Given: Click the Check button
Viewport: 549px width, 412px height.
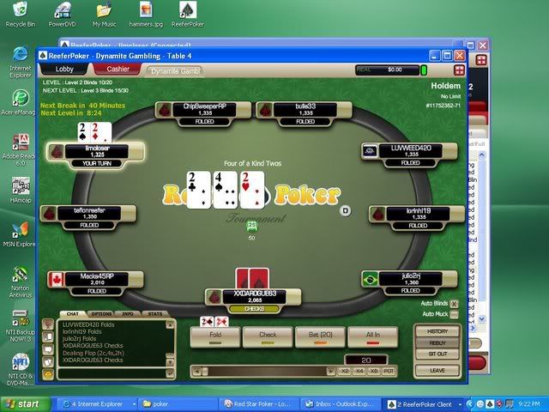Looking at the screenshot, I should [x=268, y=337].
